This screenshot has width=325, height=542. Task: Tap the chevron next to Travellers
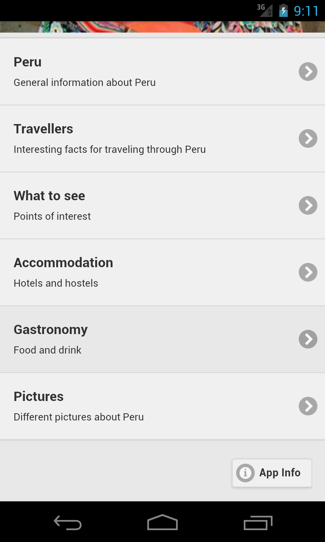[308, 138]
